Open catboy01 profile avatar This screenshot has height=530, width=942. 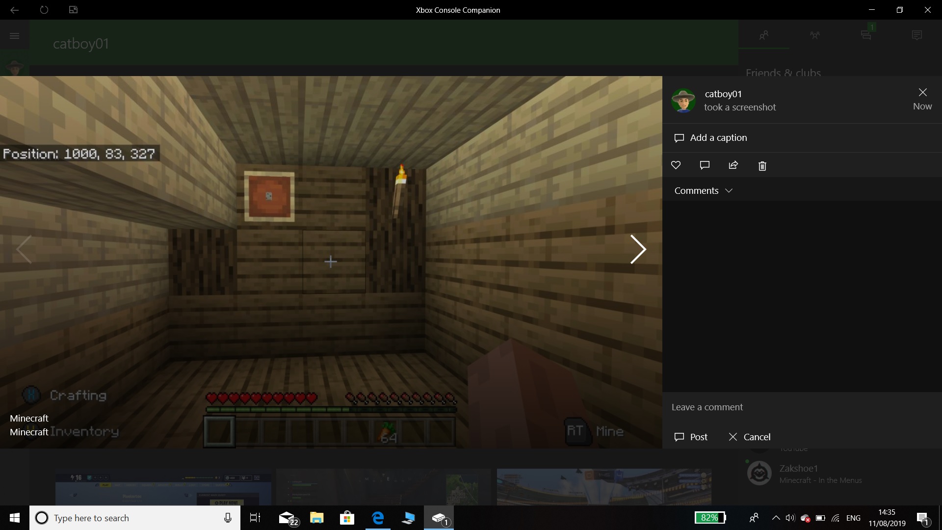(x=683, y=101)
